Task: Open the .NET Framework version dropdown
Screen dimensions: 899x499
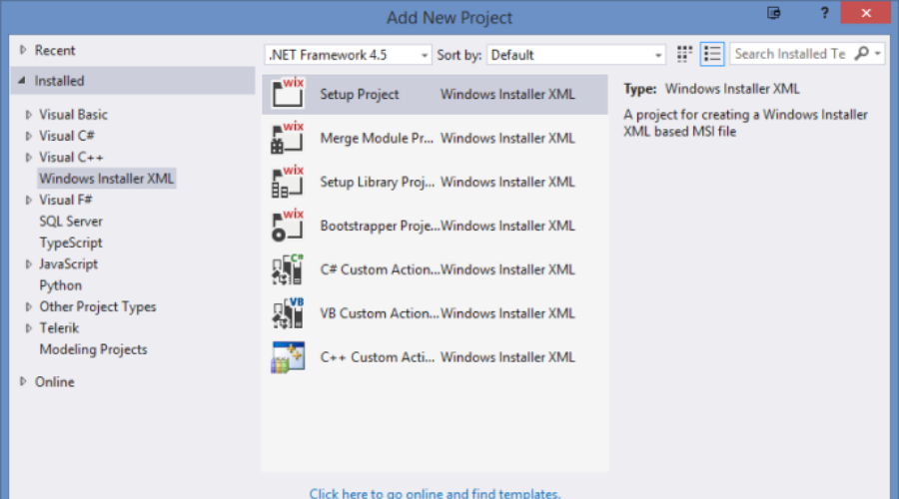Action: coord(348,55)
